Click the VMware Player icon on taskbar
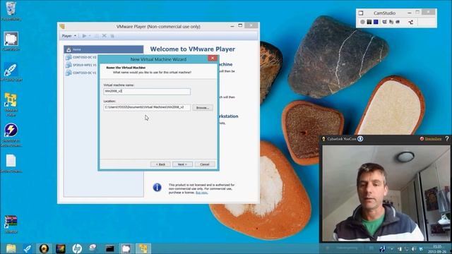Viewport: 452px width, 254px height. coord(143,248)
